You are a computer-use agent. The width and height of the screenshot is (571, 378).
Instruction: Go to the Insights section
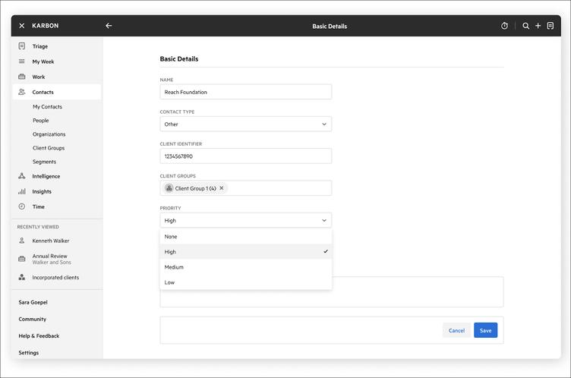coord(42,191)
